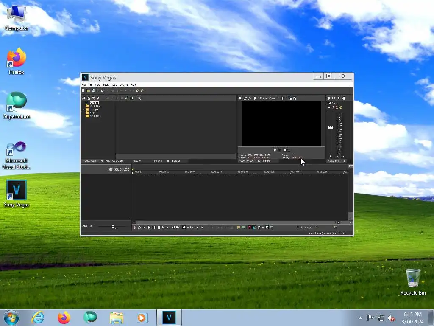Show master bus faders icon

pos(343,98)
